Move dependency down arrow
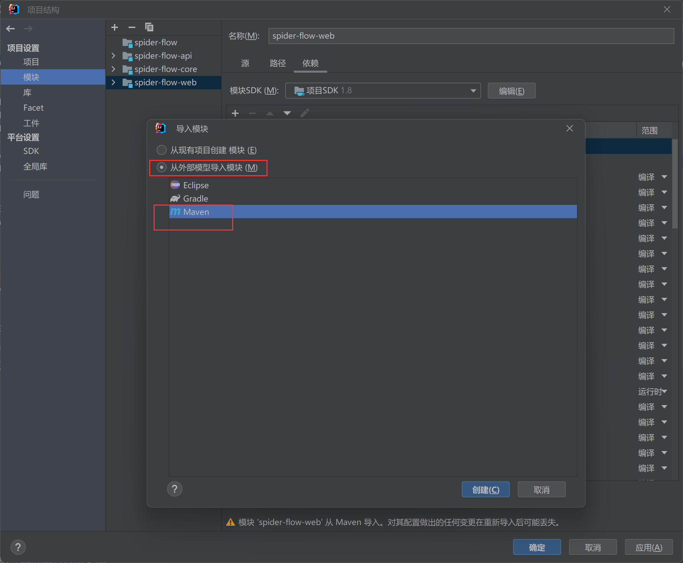Viewport: 683px width, 563px height. click(x=287, y=113)
